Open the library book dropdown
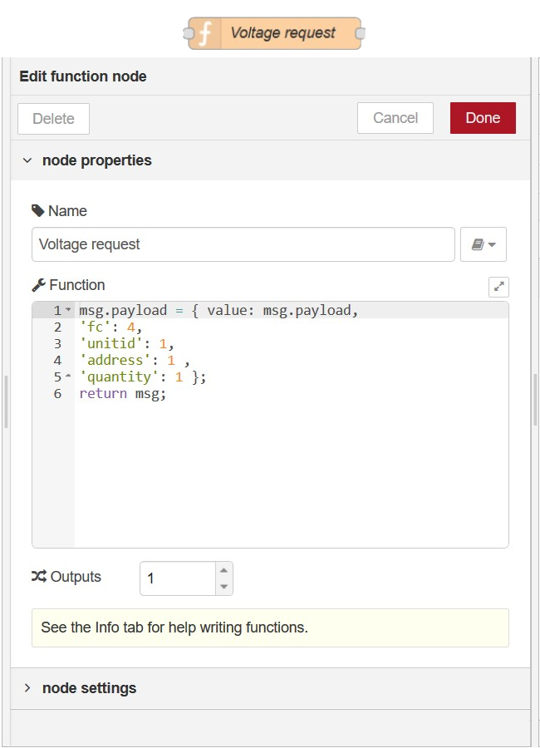Screen dimensions: 540x748 [484, 244]
